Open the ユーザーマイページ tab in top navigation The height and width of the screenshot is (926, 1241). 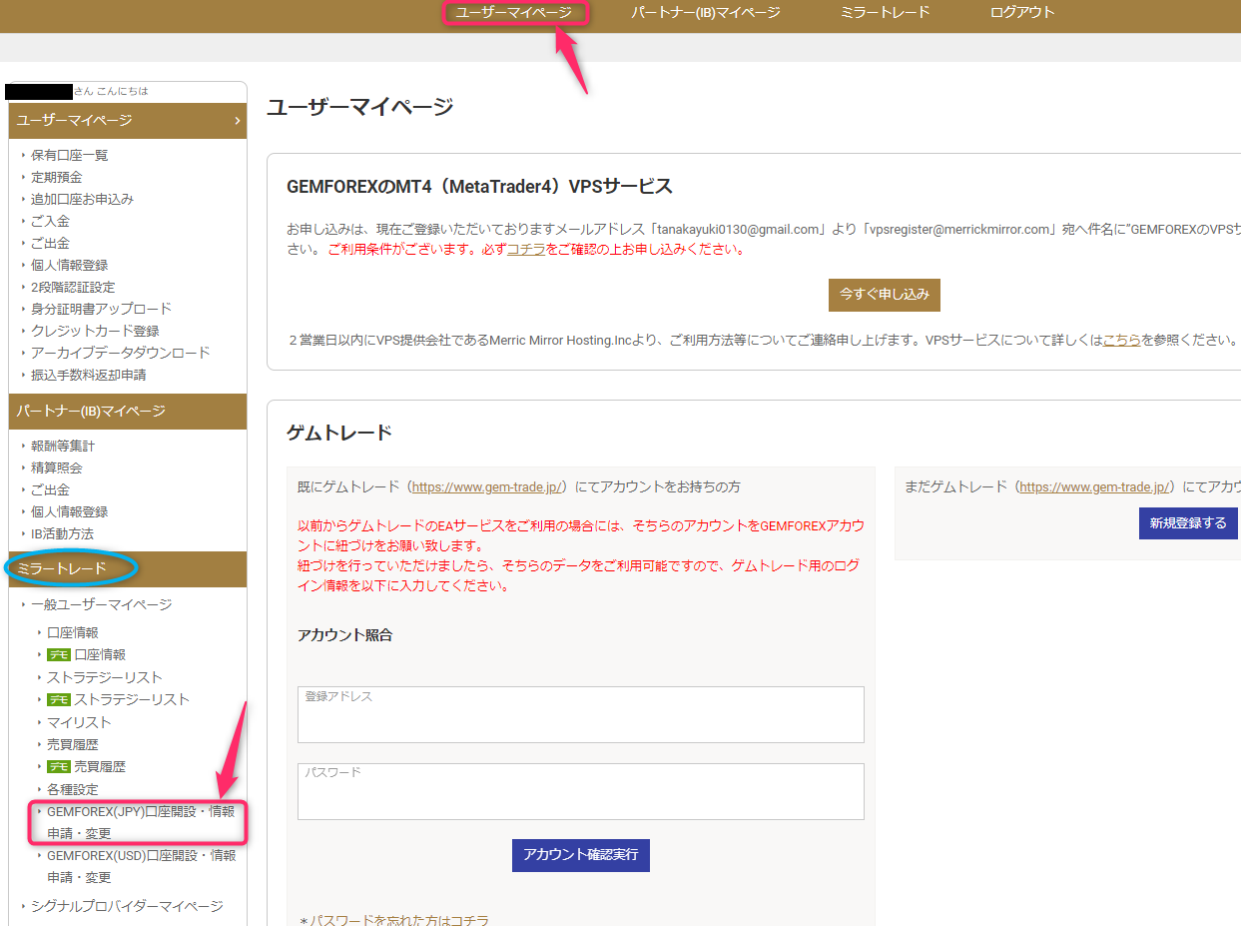tap(513, 13)
